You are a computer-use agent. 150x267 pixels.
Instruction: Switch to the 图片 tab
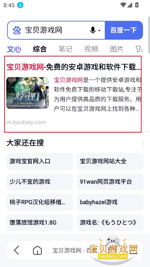point(117,49)
